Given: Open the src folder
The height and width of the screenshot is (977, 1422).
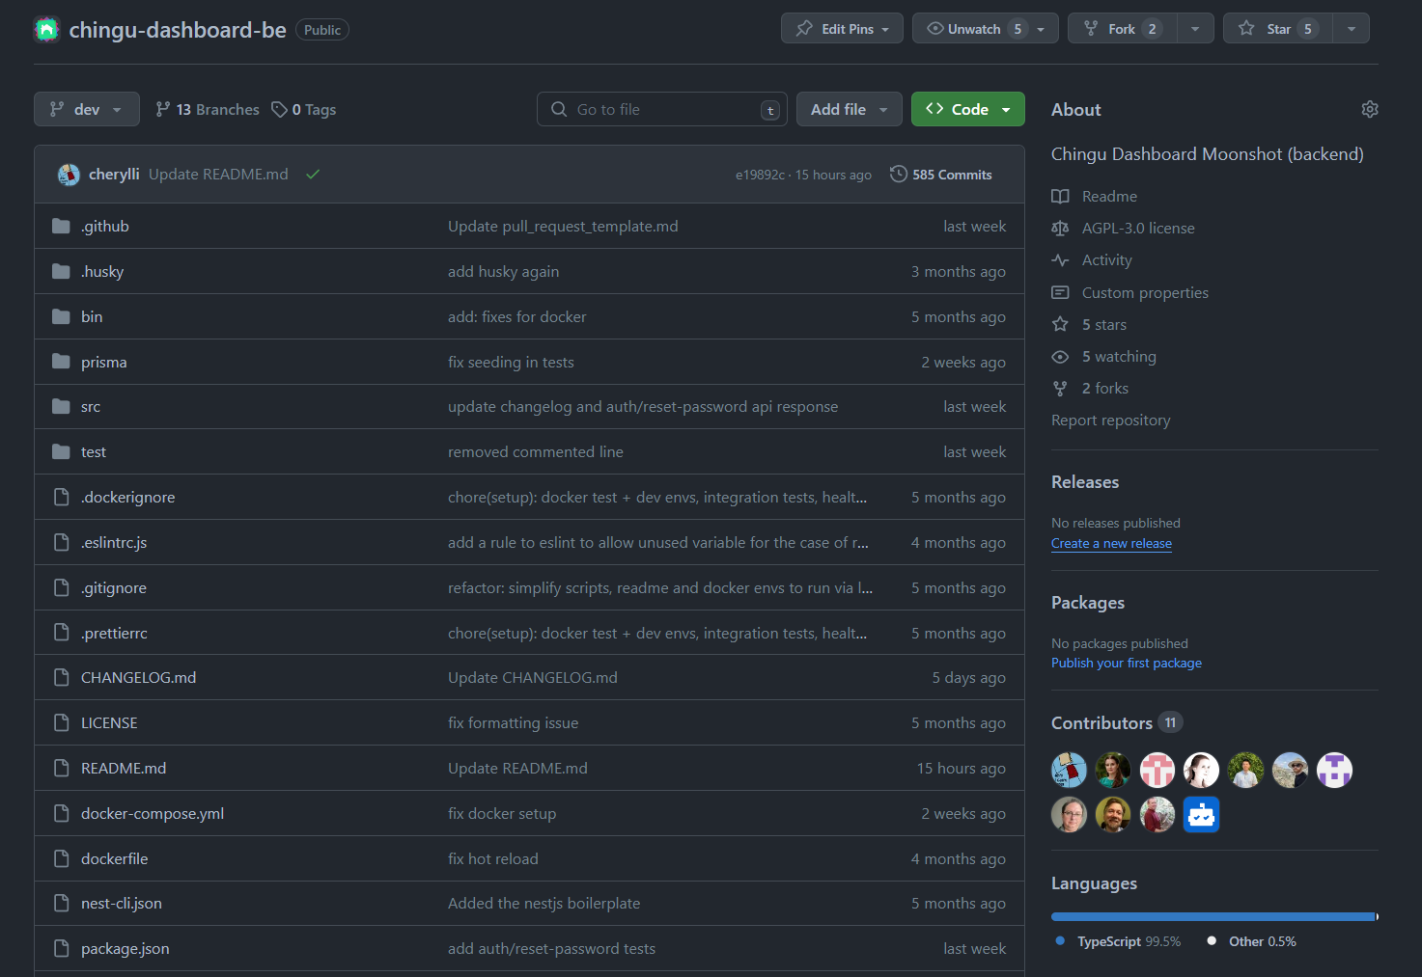Looking at the screenshot, I should tap(91, 407).
